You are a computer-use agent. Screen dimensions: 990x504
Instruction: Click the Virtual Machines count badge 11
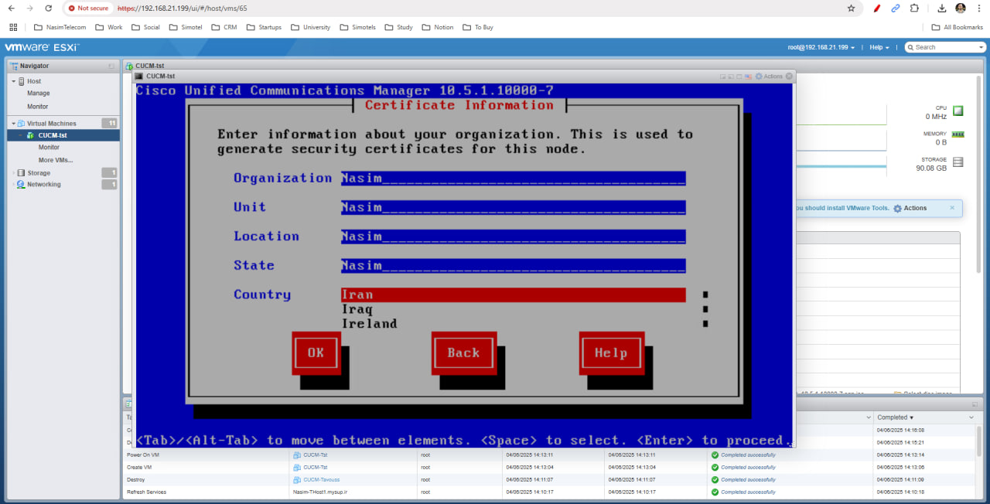[x=110, y=123]
